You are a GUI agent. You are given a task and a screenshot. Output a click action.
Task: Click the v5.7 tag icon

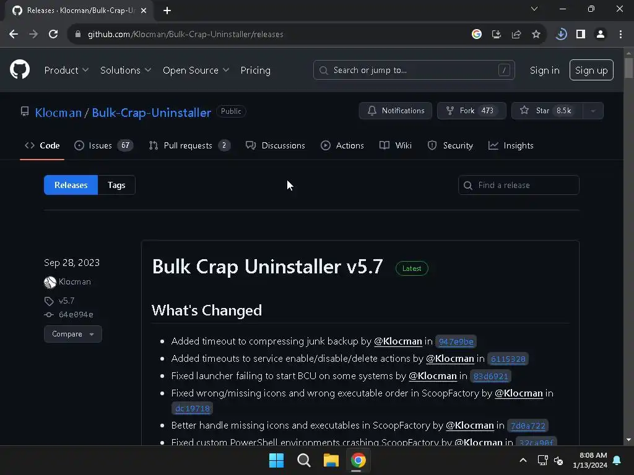pos(48,301)
